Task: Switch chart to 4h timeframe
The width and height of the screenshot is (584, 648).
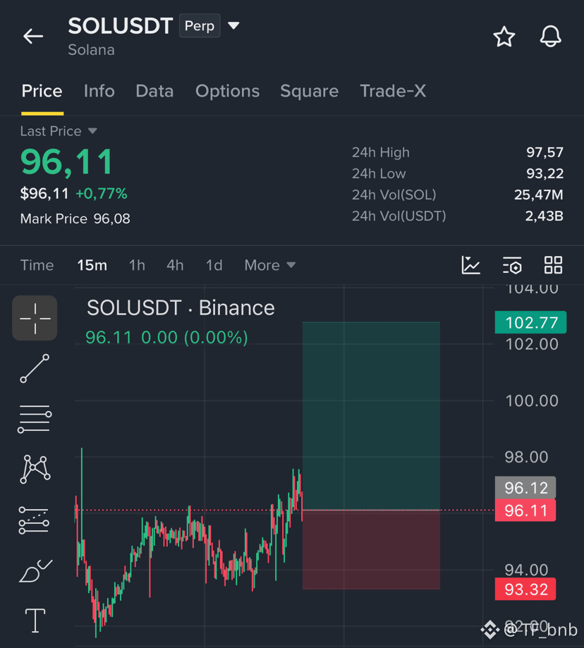Action: (175, 265)
